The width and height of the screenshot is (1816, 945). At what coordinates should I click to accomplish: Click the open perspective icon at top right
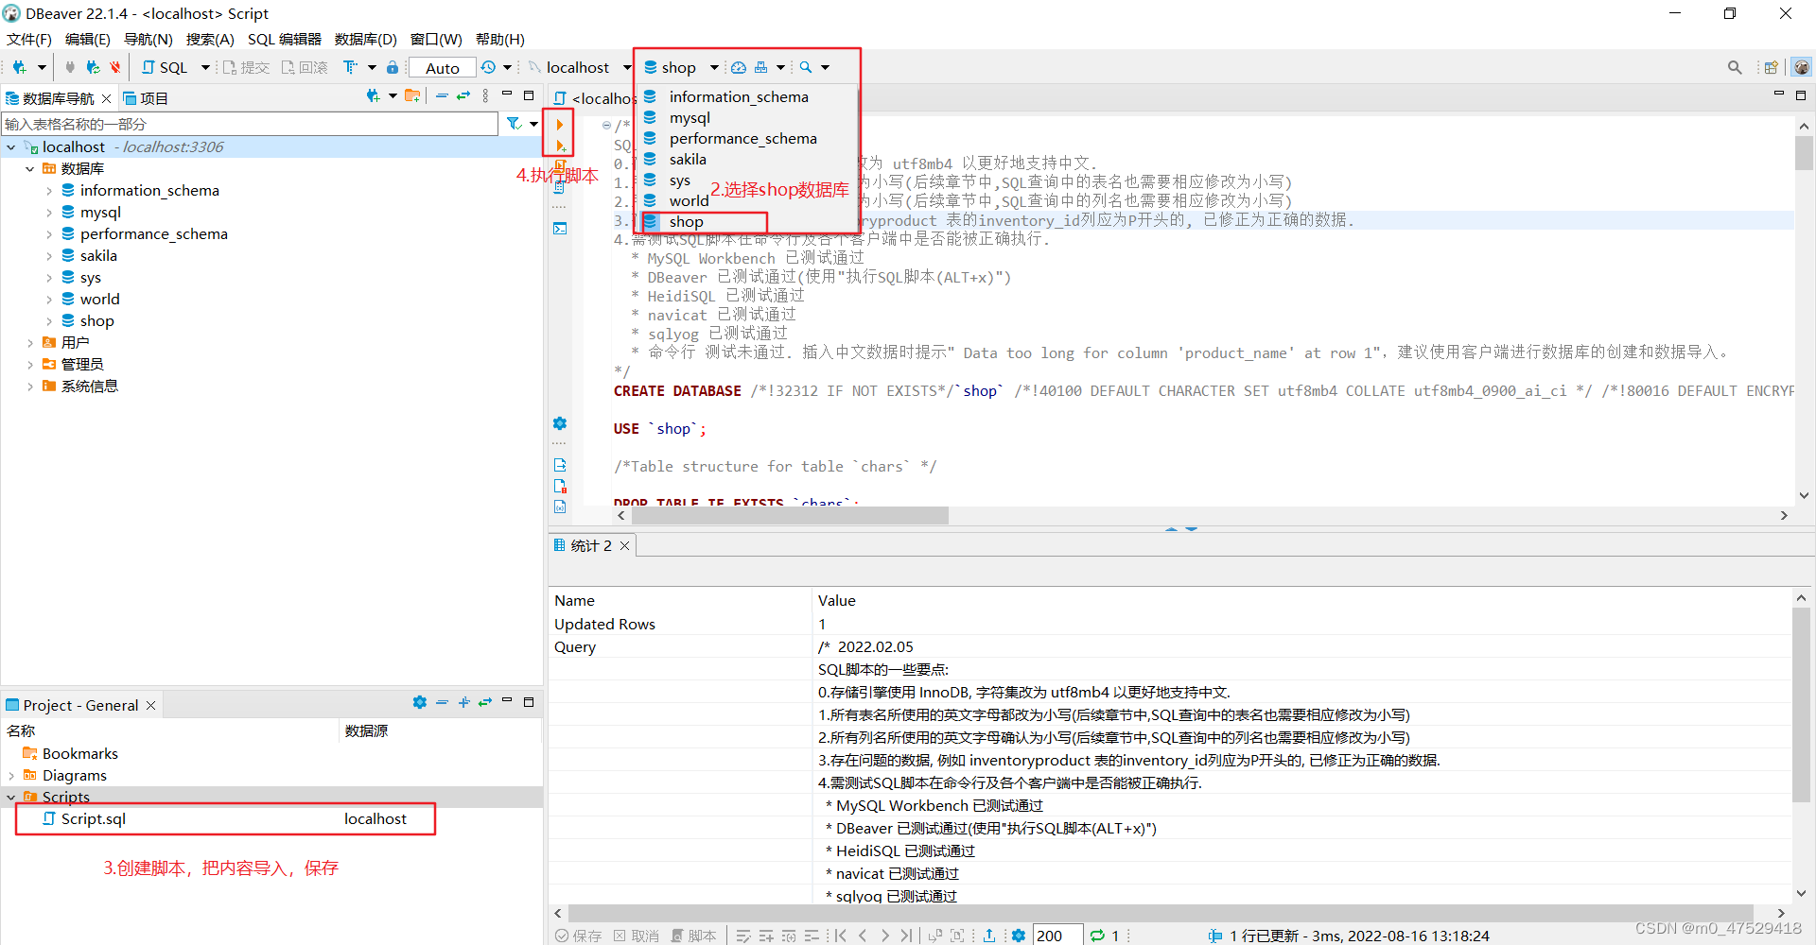1771,67
